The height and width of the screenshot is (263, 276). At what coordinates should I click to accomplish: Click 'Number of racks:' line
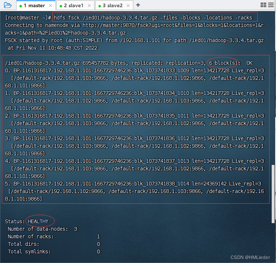tap(54, 236)
